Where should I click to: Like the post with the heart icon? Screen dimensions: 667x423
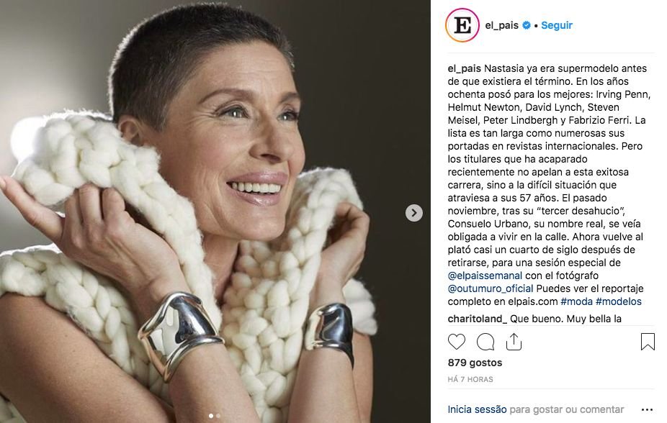(x=457, y=342)
